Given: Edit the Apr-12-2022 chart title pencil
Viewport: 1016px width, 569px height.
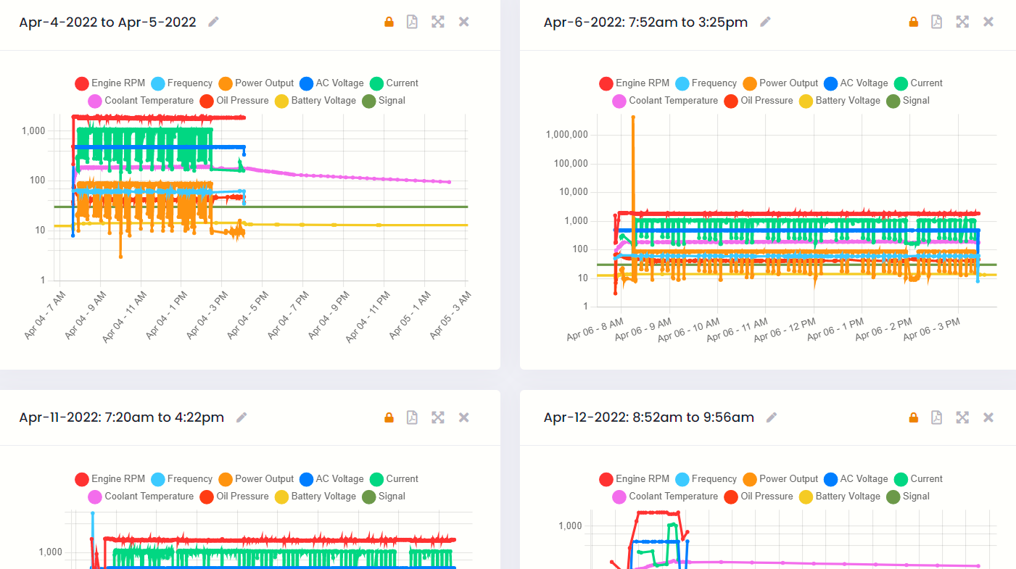Looking at the screenshot, I should coord(772,418).
